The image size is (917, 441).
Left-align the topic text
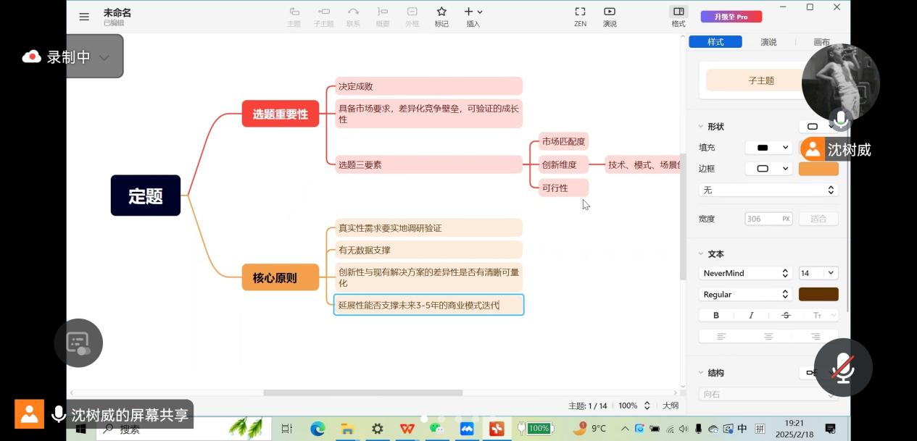pyautogui.click(x=721, y=337)
